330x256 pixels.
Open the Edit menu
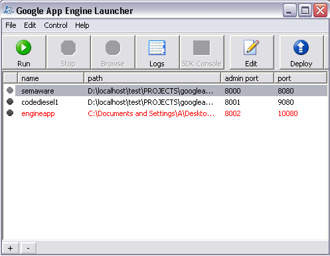(x=30, y=25)
